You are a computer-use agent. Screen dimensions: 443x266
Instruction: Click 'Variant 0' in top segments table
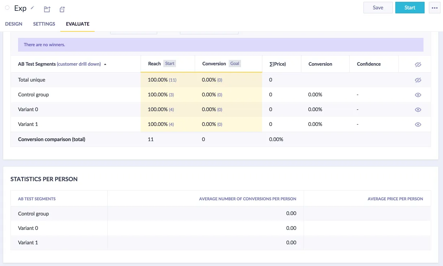[x=28, y=109]
